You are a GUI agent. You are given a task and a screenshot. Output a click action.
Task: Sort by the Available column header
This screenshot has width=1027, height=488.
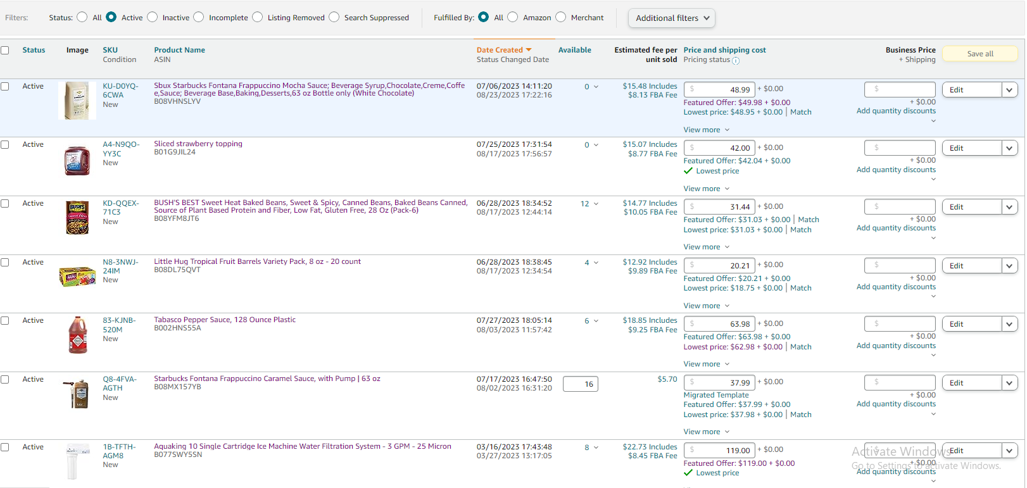(x=574, y=50)
